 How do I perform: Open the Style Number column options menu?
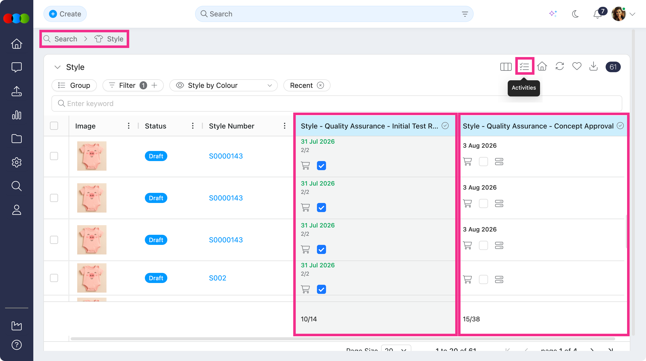point(285,126)
